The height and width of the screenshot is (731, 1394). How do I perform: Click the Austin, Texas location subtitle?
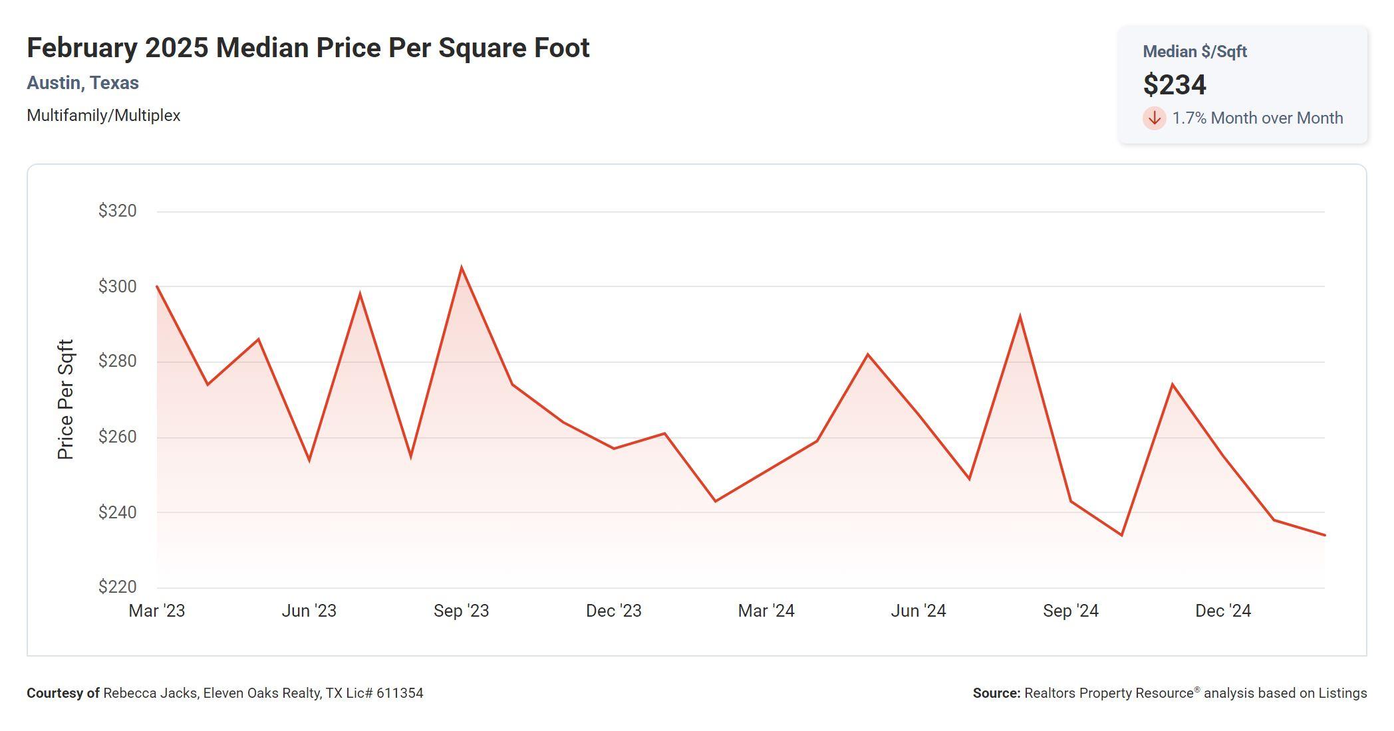82,83
